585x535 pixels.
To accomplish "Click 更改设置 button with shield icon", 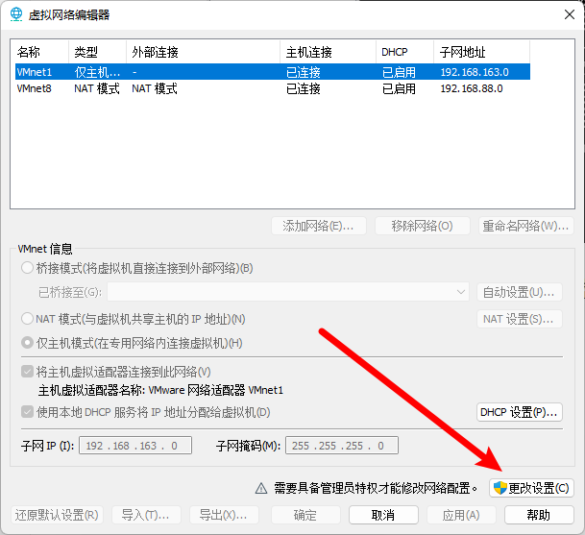I will tap(531, 488).
